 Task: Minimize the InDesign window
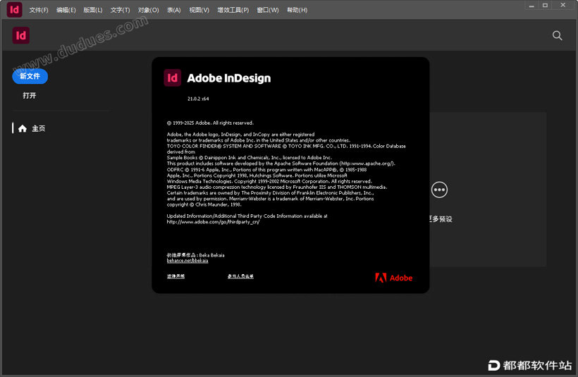coord(531,5)
